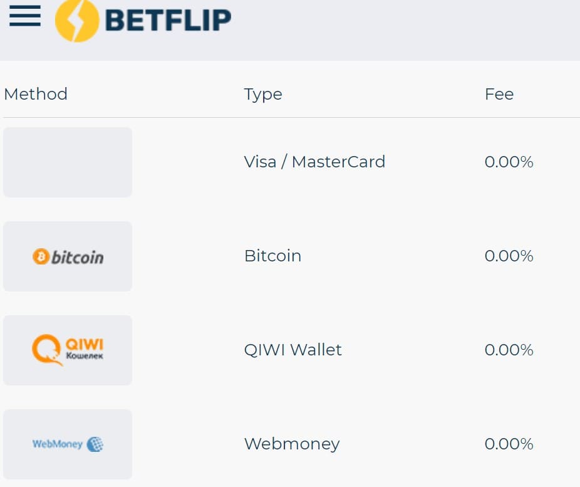
Task: Select the QIWI Кошелек logo tile
Action: coord(68,350)
